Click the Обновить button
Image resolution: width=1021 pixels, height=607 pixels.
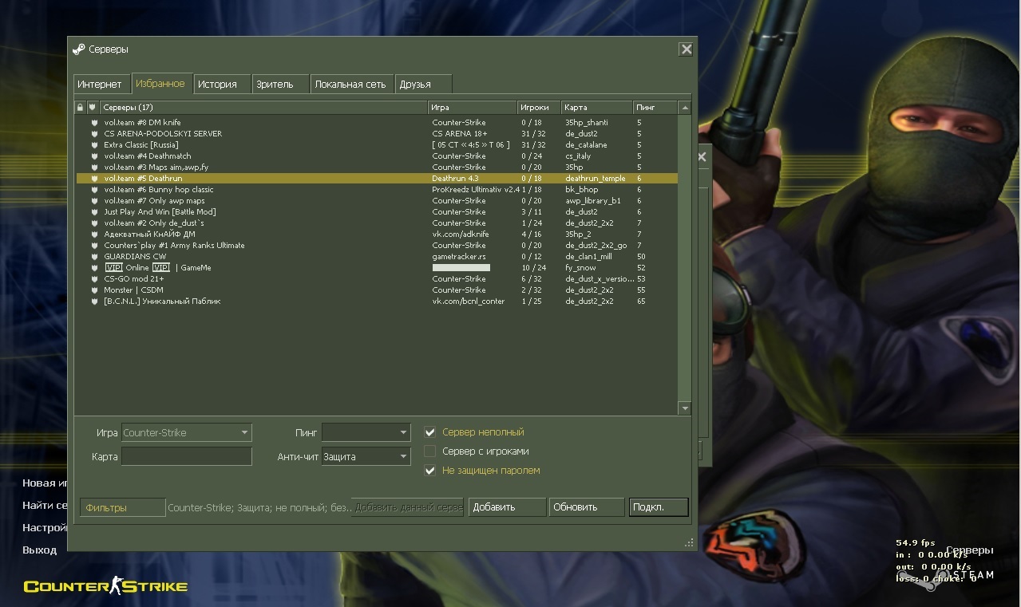click(x=586, y=507)
